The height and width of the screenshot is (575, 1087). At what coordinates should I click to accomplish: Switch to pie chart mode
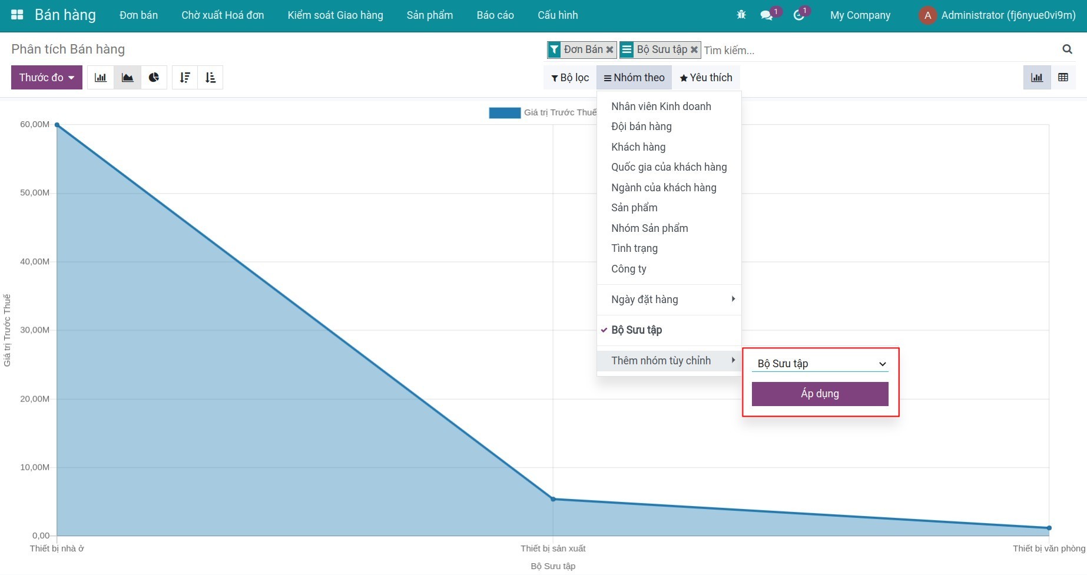click(x=154, y=78)
